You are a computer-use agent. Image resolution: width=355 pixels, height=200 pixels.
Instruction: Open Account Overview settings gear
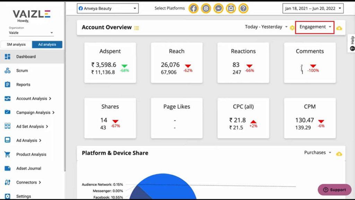click(x=292, y=28)
